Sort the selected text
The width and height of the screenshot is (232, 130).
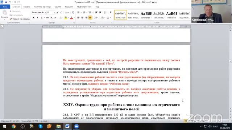point(105,13)
